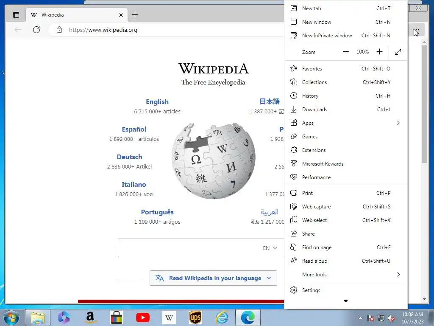
Task: Increase zoom with the plus button
Action: pyautogui.click(x=379, y=51)
